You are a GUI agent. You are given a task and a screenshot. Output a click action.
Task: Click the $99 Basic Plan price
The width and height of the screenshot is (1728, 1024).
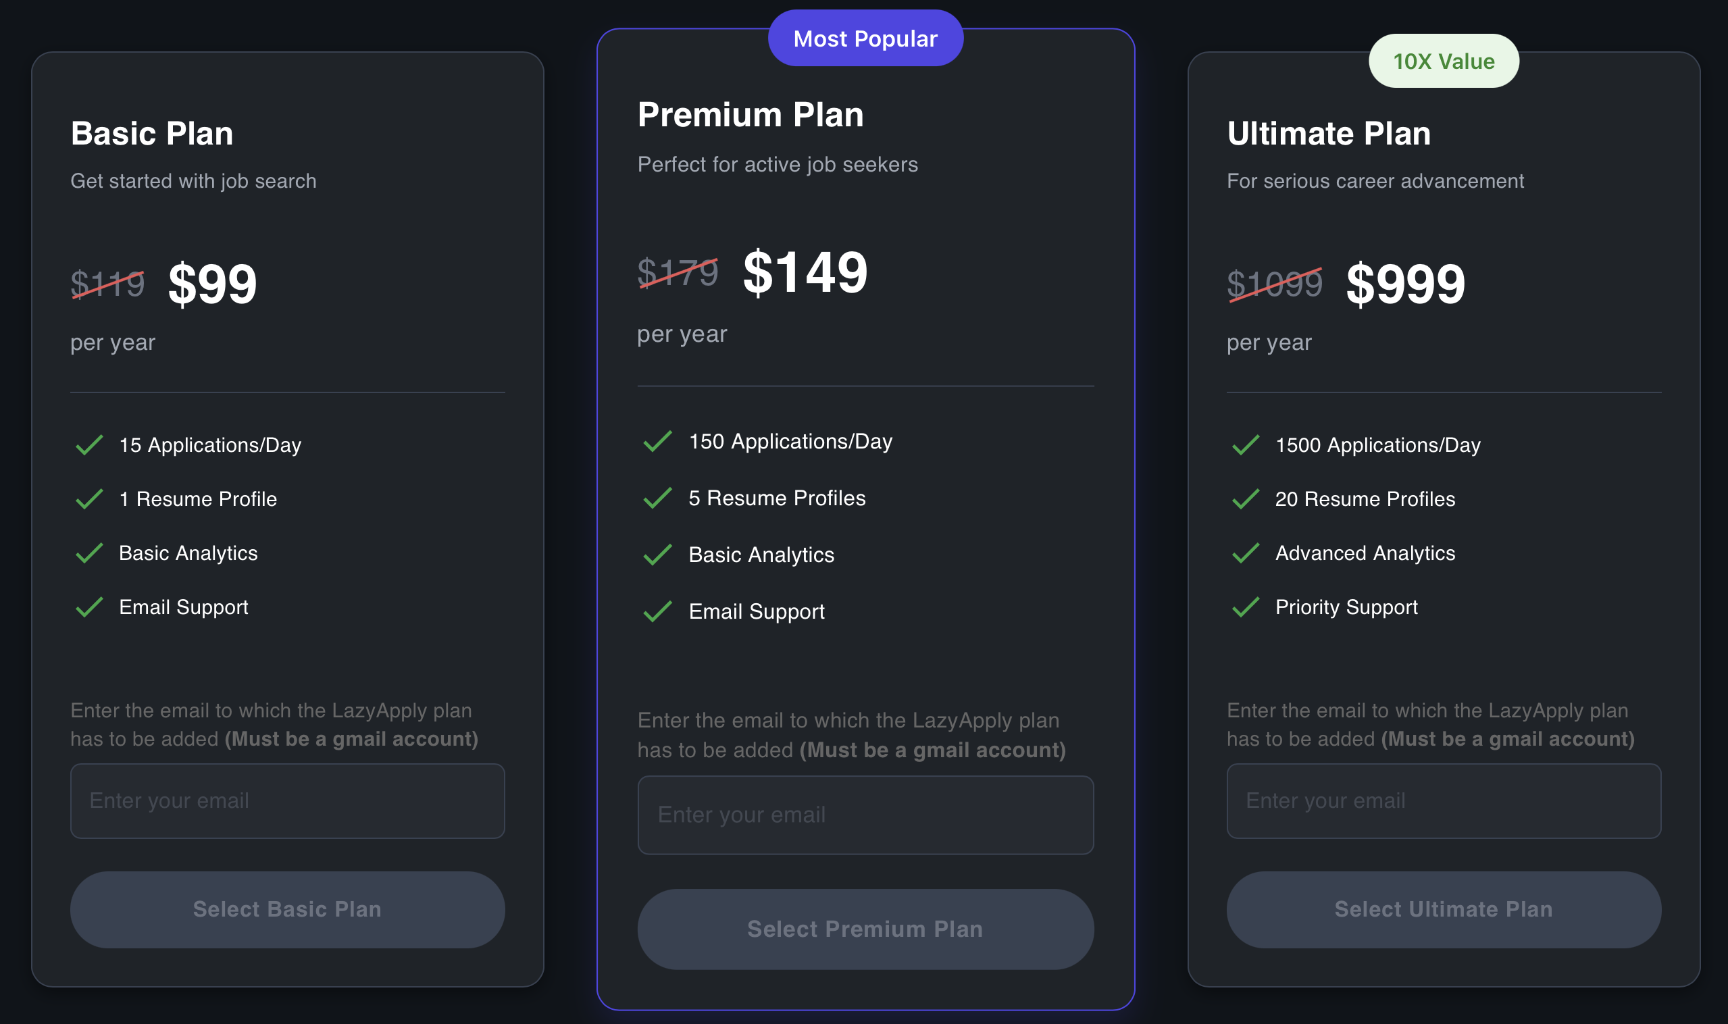click(x=213, y=284)
